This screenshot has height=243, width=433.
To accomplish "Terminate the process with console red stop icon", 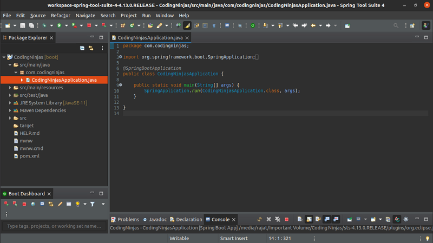I will point(287,220).
